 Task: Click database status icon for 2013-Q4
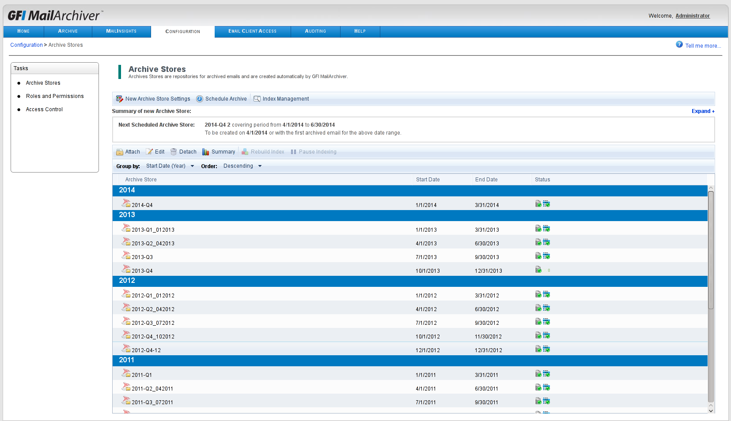pyautogui.click(x=538, y=269)
